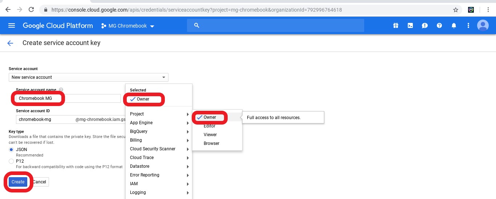Expand App Engine roles submenu
496x199 pixels.
(159, 123)
